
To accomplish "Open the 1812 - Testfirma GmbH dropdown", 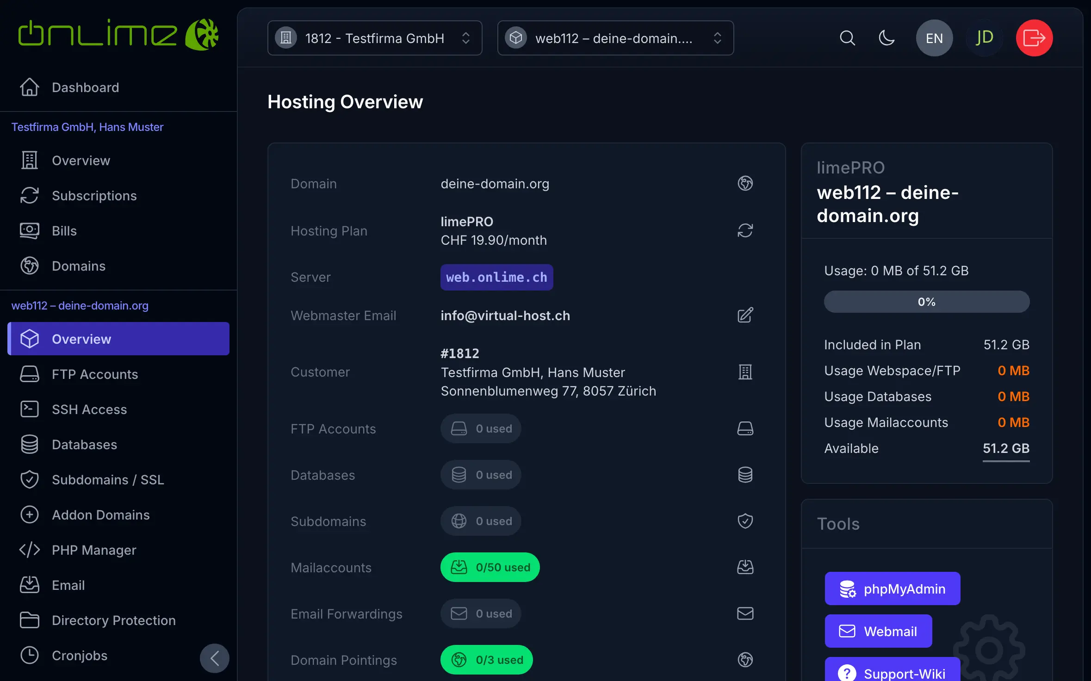I will click(x=374, y=38).
